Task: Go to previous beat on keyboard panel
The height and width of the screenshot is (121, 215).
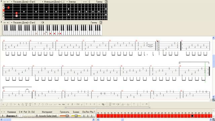Action: [4, 23]
